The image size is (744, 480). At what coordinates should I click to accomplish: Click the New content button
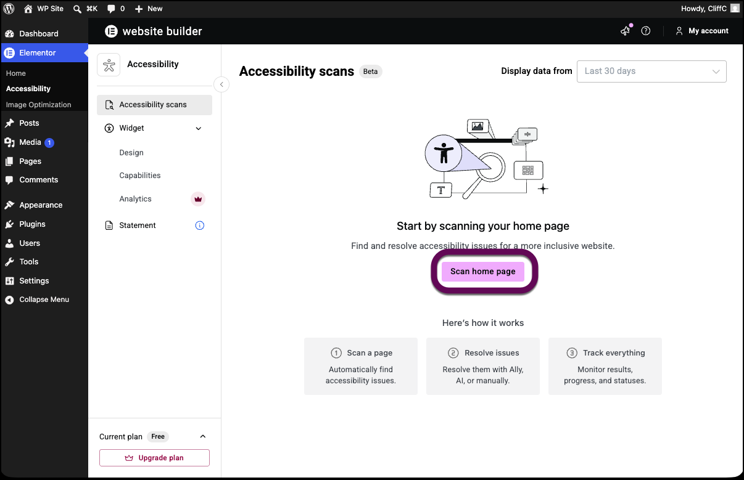tap(149, 9)
